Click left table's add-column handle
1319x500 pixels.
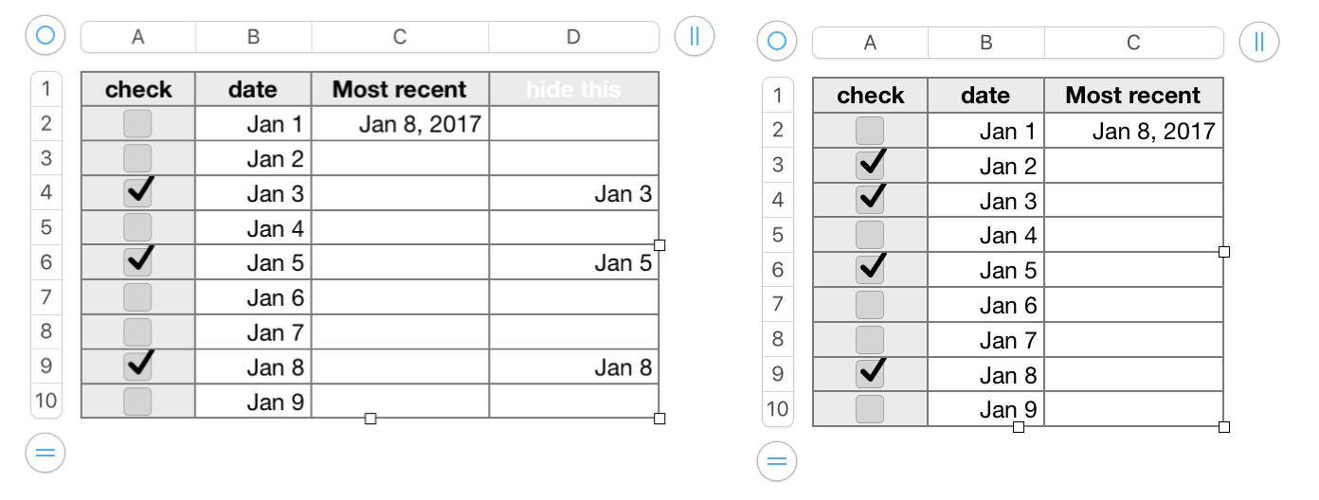click(x=695, y=37)
